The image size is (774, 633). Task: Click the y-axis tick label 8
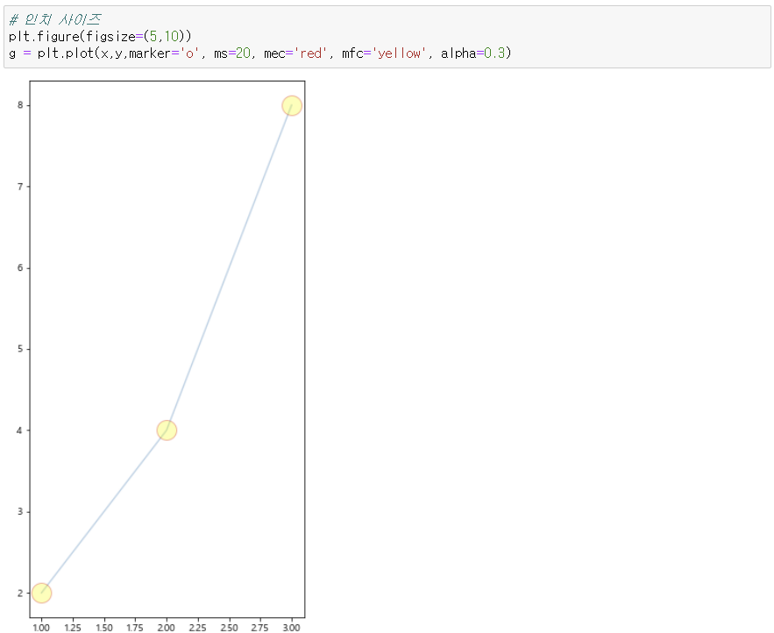[x=20, y=105]
